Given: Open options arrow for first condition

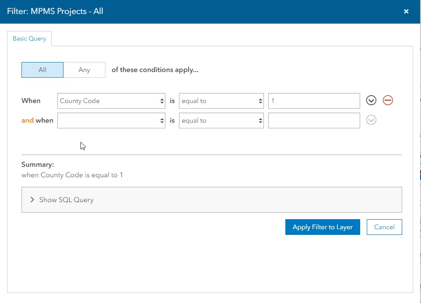Looking at the screenshot, I should (371, 100).
